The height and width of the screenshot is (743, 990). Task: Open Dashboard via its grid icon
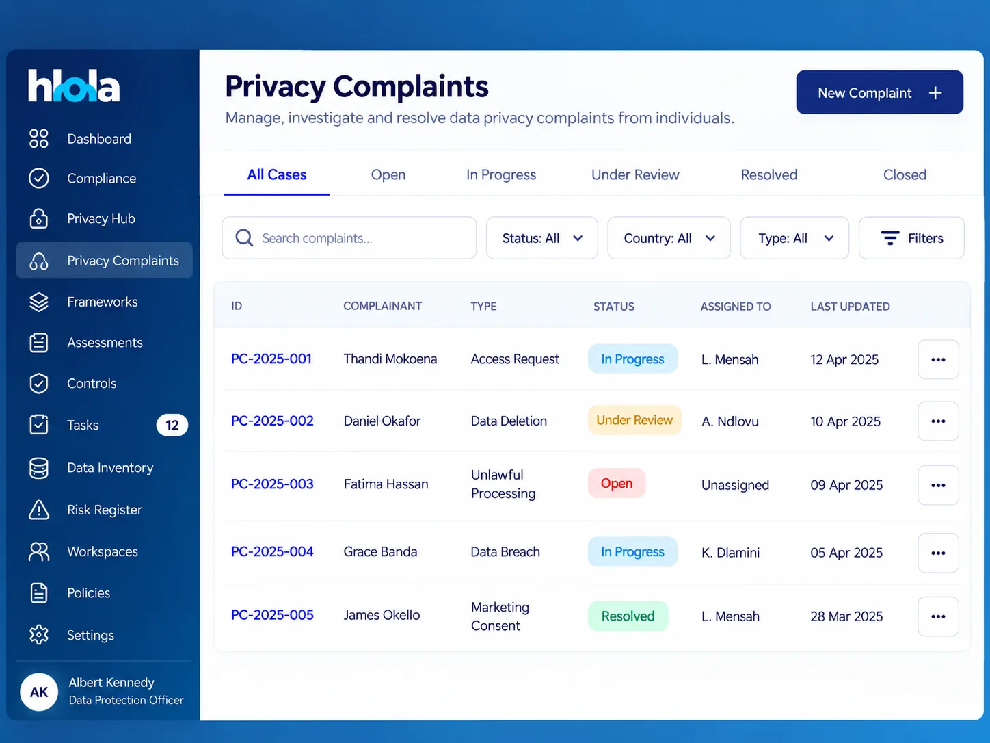[39, 138]
